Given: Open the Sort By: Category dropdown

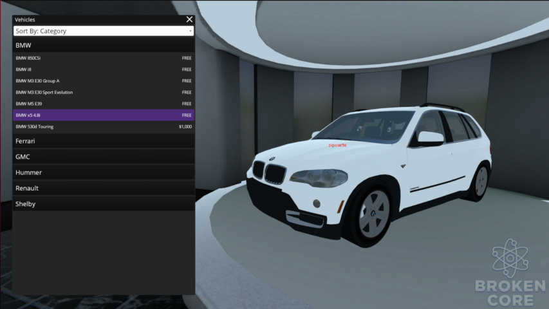Looking at the screenshot, I should pos(104,31).
